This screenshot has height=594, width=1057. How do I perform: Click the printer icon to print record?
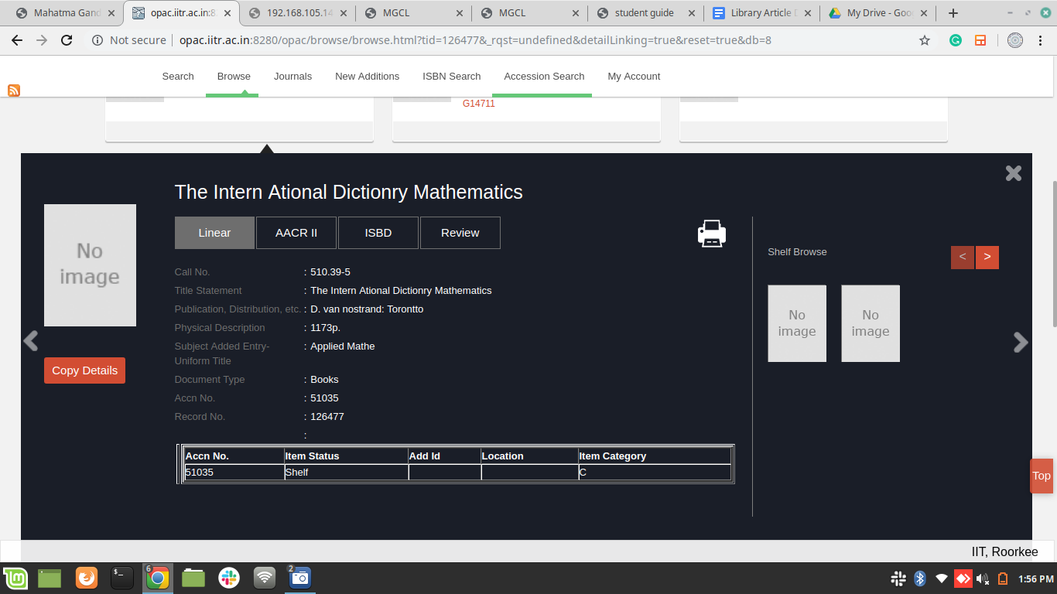711,233
